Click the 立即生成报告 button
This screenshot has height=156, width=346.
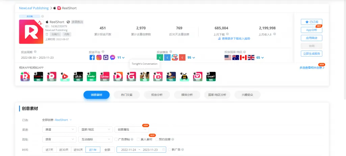[311, 54]
